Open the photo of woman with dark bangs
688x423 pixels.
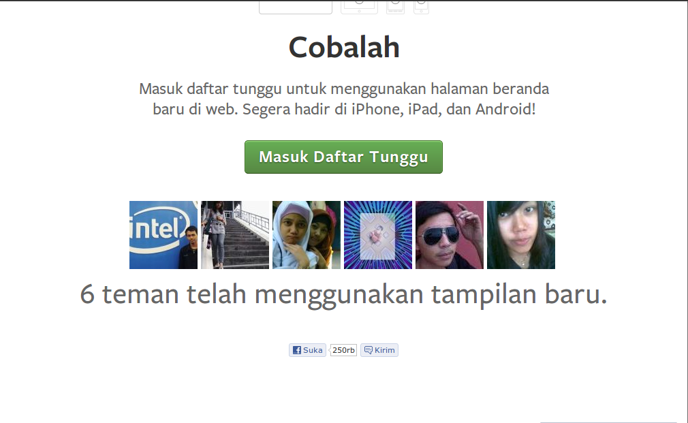click(521, 235)
